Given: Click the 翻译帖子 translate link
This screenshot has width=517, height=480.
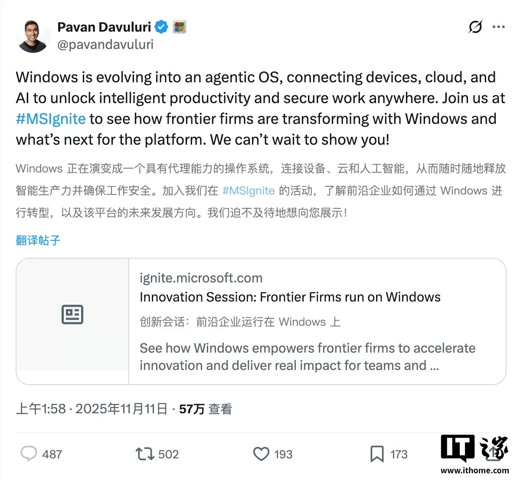Looking at the screenshot, I should click(x=37, y=240).
